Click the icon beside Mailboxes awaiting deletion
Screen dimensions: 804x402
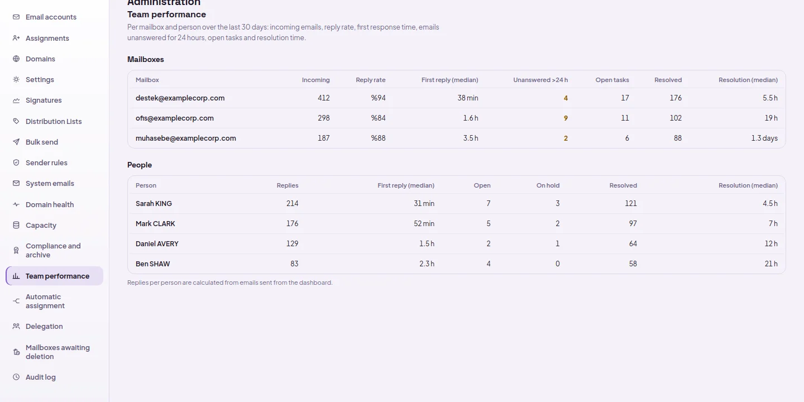pos(16,352)
